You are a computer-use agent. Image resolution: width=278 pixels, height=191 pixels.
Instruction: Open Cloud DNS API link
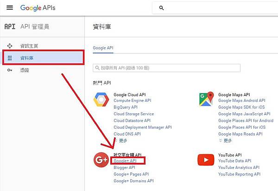click(x=127, y=134)
